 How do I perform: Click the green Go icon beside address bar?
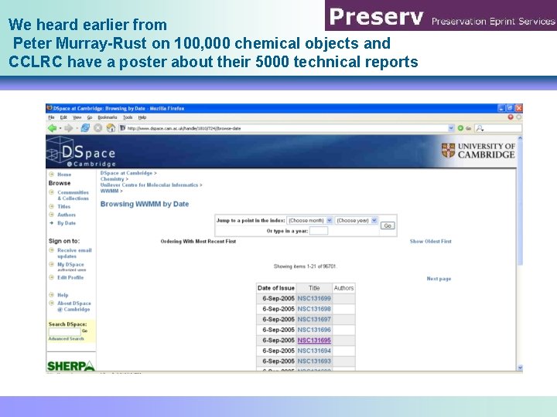[460, 128]
